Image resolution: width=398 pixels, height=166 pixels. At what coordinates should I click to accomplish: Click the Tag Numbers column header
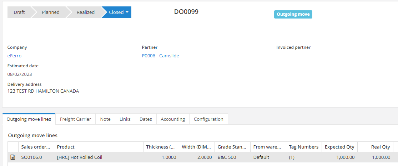(x=303, y=147)
